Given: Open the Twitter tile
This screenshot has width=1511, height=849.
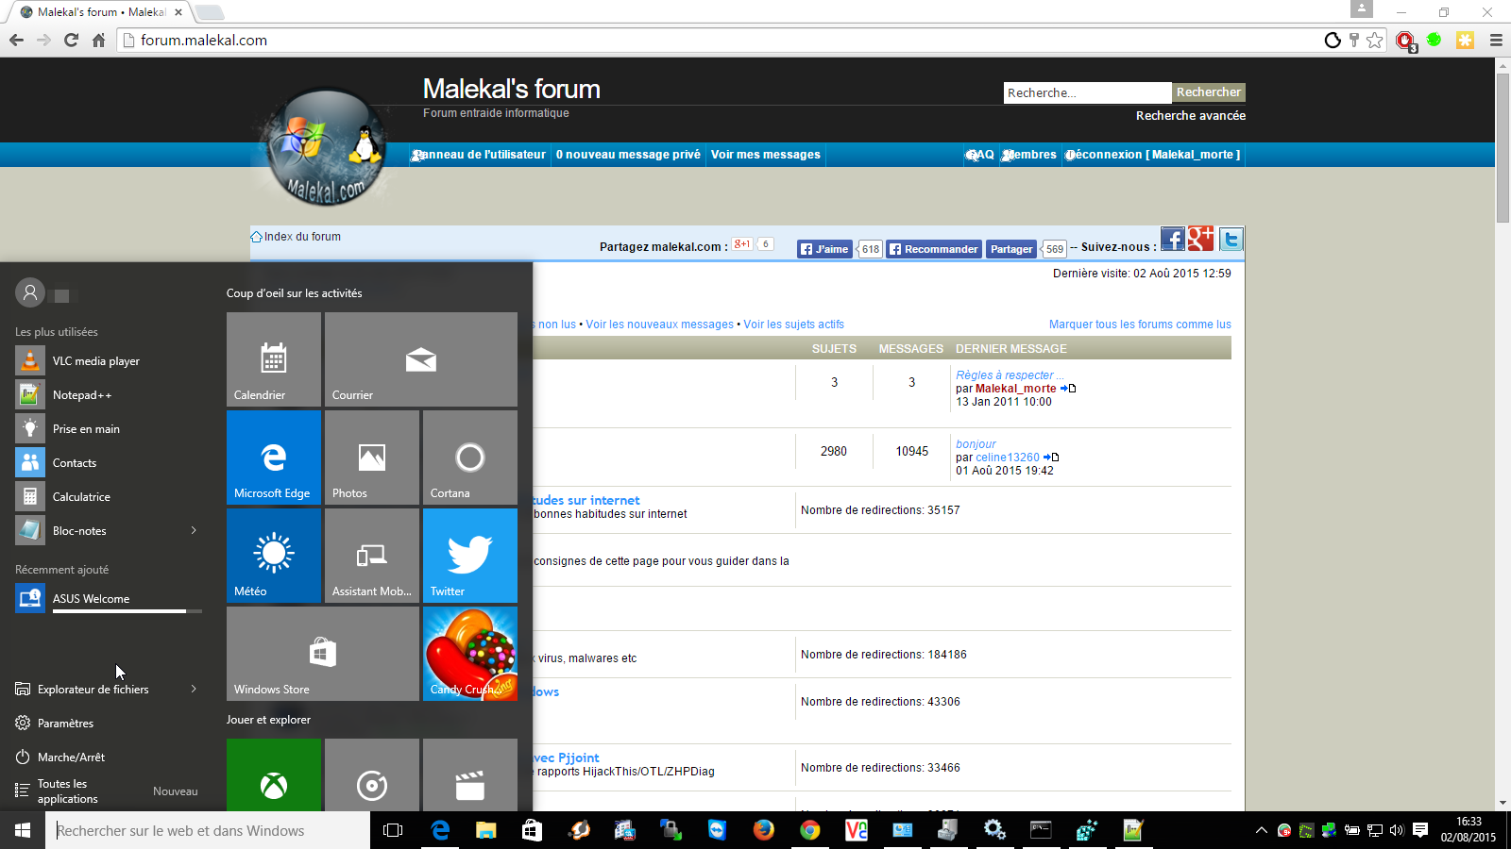Looking at the screenshot, I should point(470,556).
